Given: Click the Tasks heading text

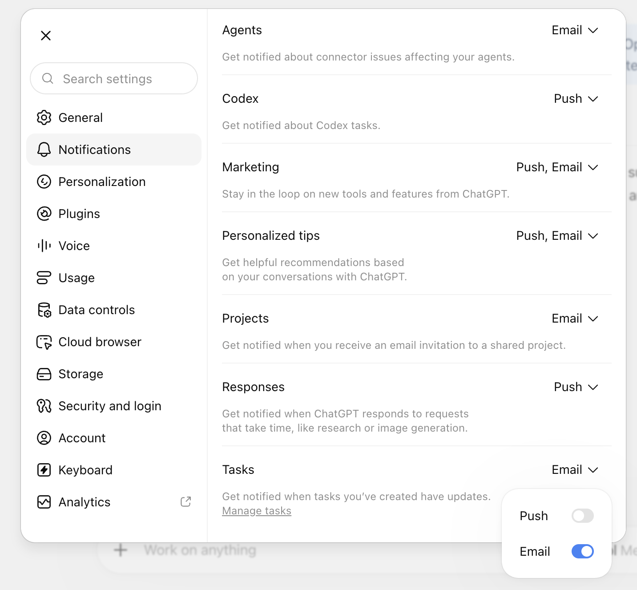Looking at the screenshot, I should (x=238, y=470).
